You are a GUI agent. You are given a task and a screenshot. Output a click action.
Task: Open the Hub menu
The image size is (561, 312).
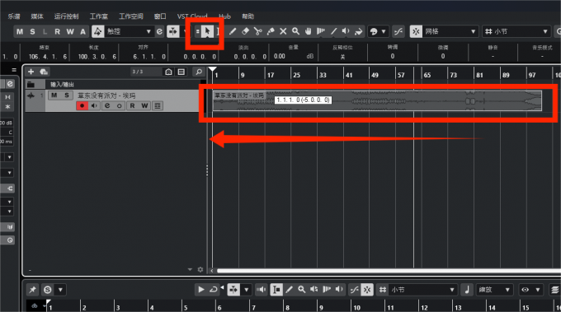click(x=224, y=16)
